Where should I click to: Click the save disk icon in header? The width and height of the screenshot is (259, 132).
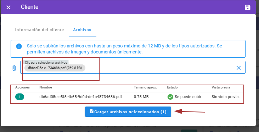[x=247, y=7]
